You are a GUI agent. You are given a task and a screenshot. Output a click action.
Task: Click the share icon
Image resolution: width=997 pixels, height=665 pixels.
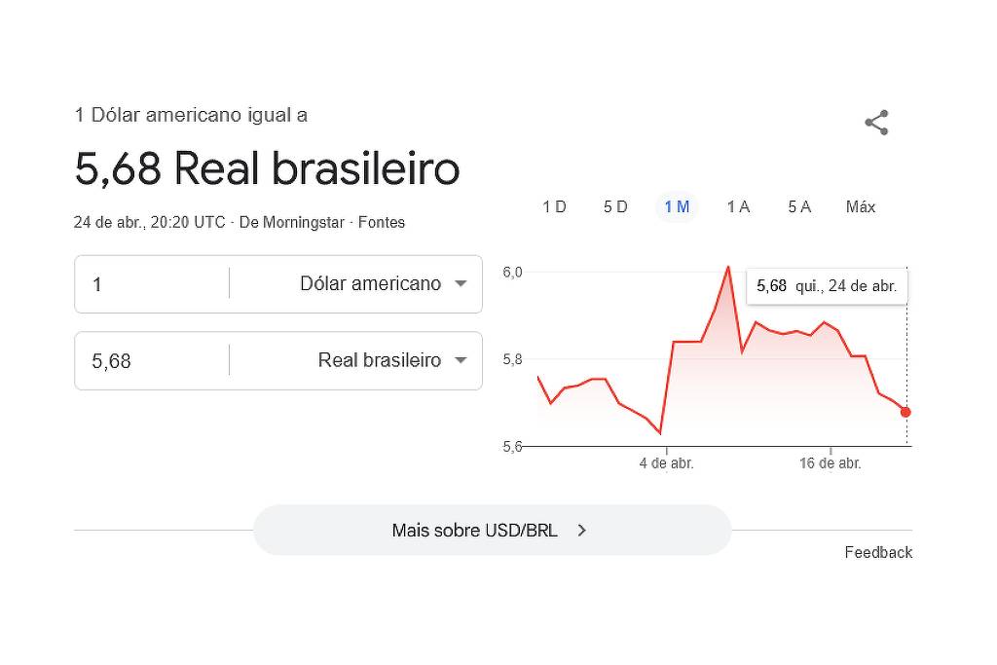(x=876, y=123)
